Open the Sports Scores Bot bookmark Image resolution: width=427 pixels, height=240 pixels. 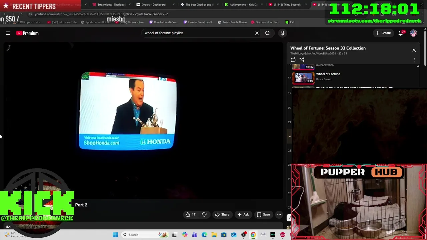point(95,22)
